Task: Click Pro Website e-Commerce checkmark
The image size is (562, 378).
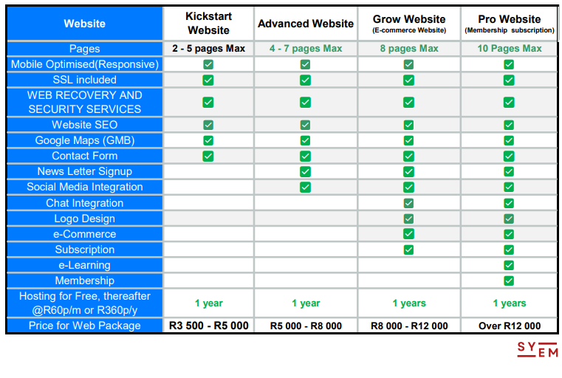Action: (508, 234)
